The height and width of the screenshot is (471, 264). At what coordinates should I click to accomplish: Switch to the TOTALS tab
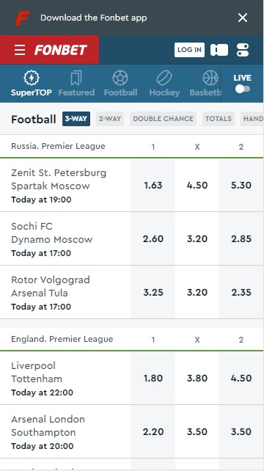click(219, 119)
